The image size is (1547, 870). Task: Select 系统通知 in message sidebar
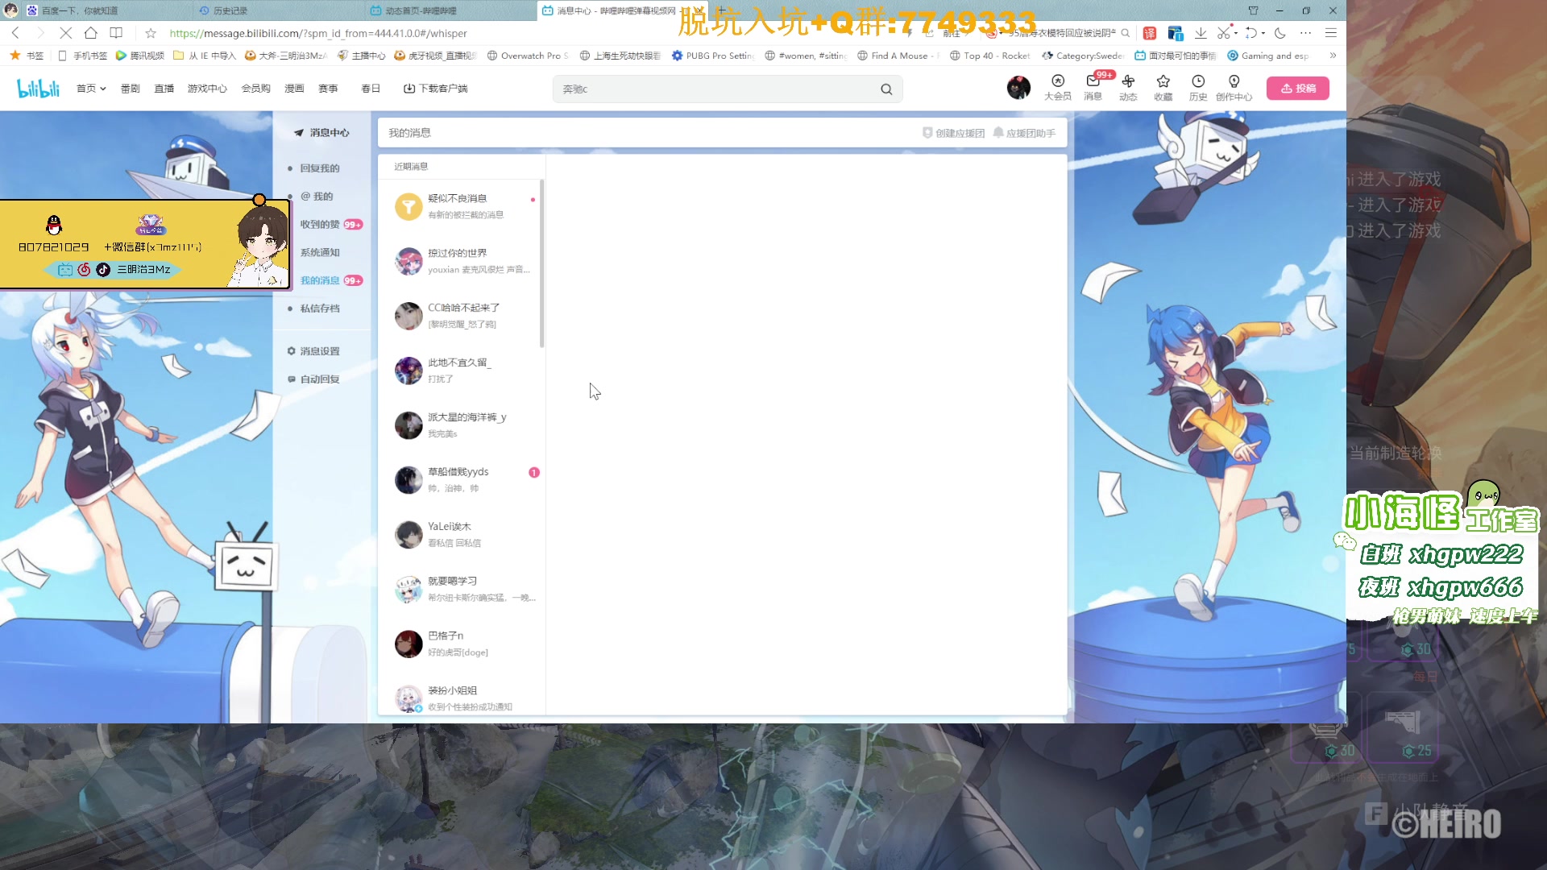pyautogui.click(x=320, y=253)
